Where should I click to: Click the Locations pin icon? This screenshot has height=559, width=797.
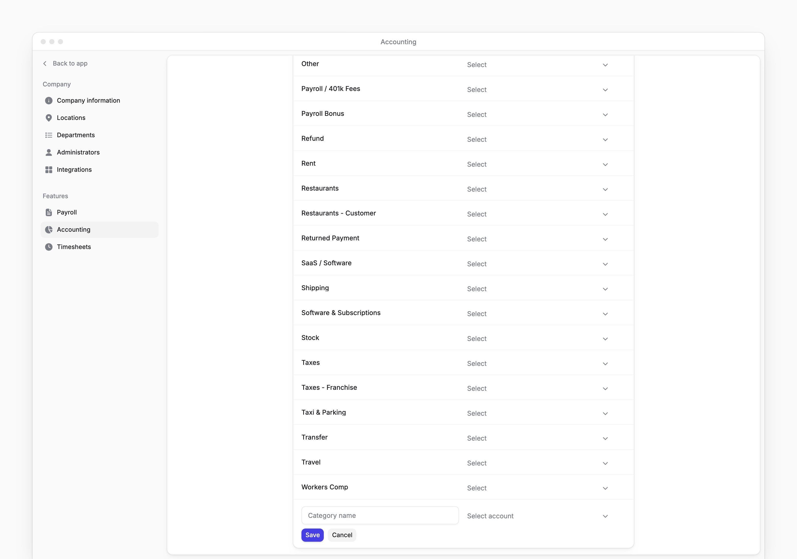pos(49,118)
